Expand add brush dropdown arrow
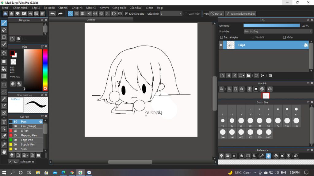This screenshot has height=176, width=314. point(27,155)
